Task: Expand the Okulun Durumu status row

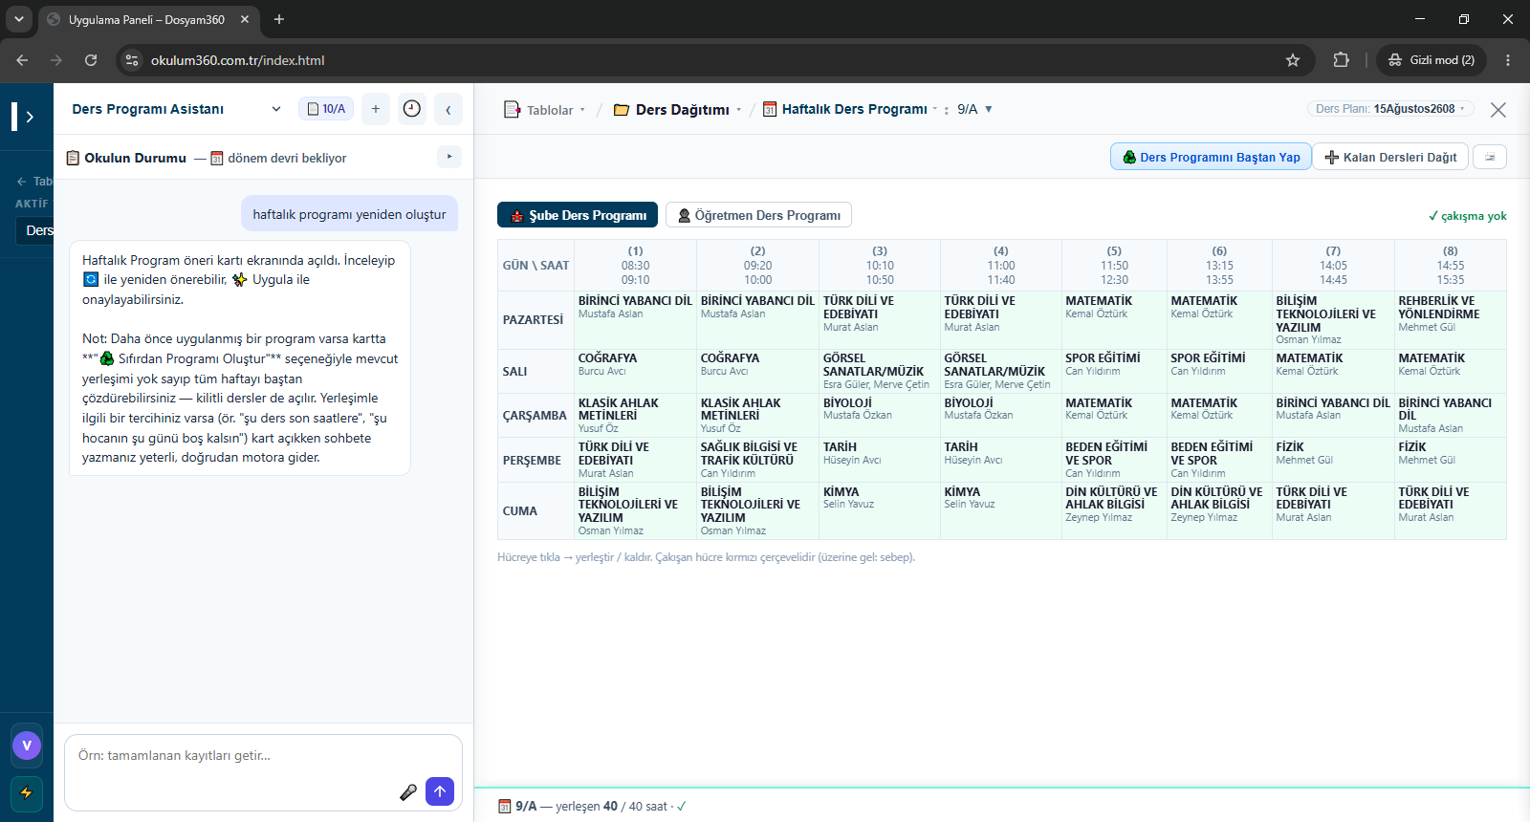Action: tap(449, 157)
